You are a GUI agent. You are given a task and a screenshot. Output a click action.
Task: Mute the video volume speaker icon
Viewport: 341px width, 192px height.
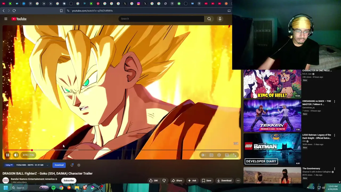click(16, 155)
